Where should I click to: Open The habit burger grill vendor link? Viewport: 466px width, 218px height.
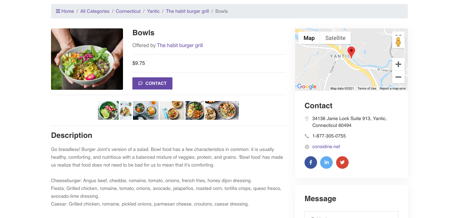click(x=180, y=46)
